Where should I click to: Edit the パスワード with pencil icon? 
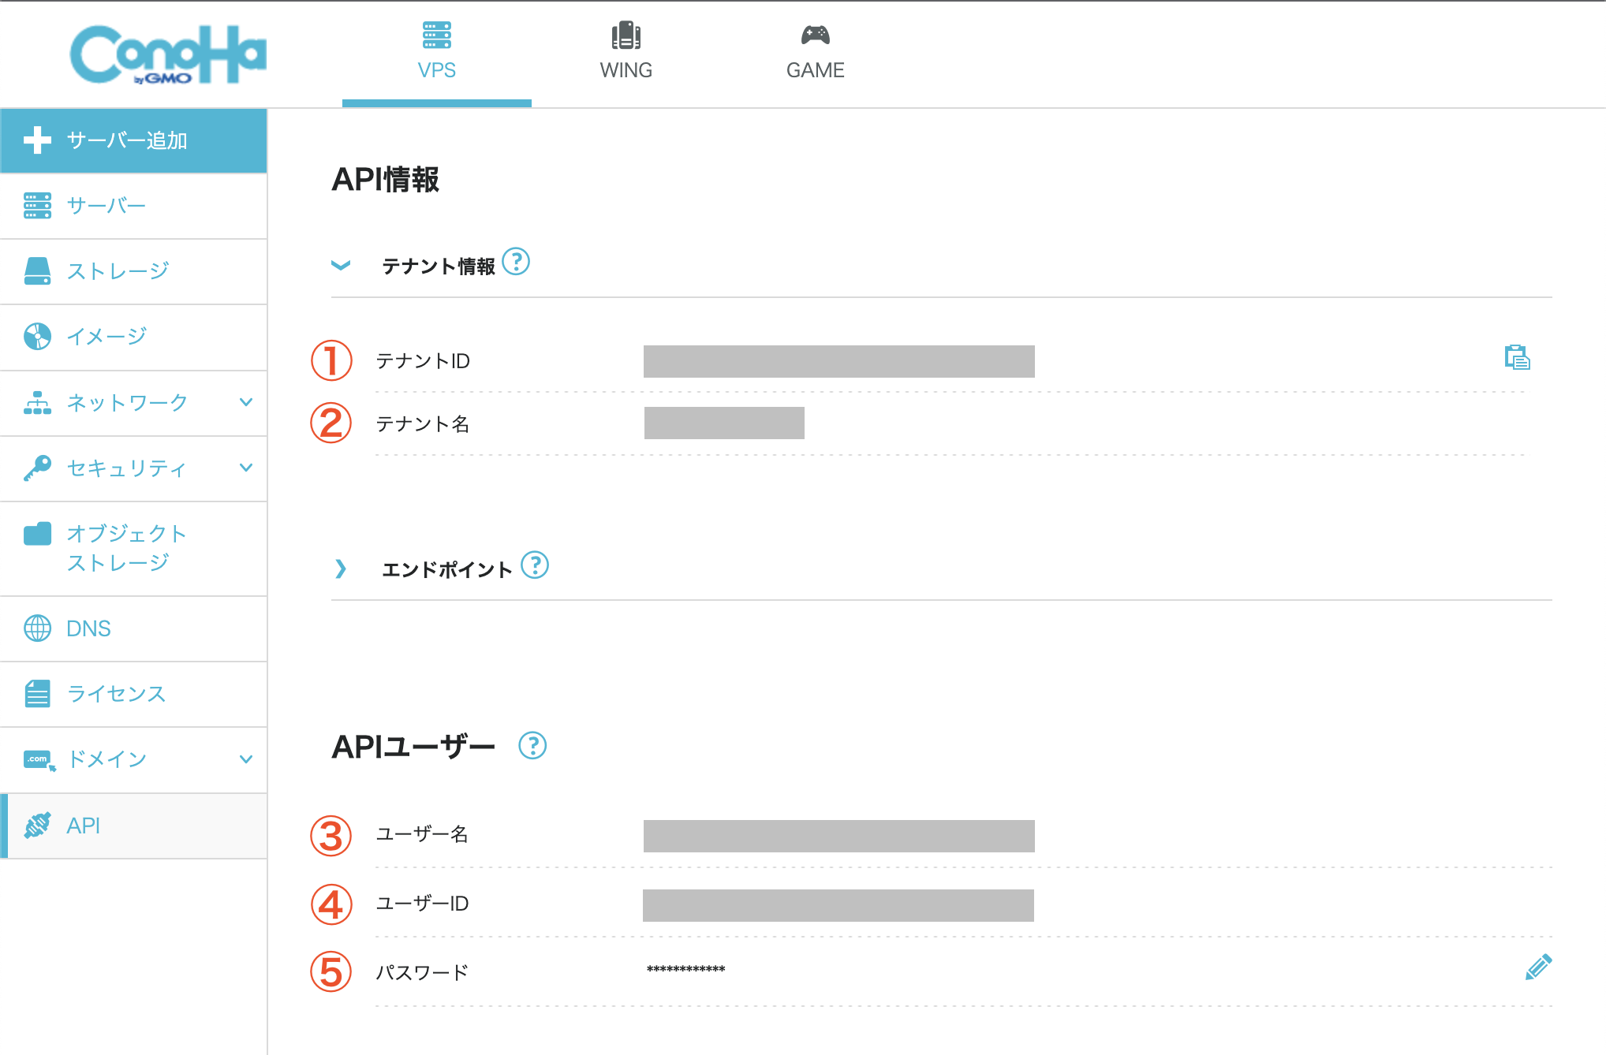coord(1538,967)
